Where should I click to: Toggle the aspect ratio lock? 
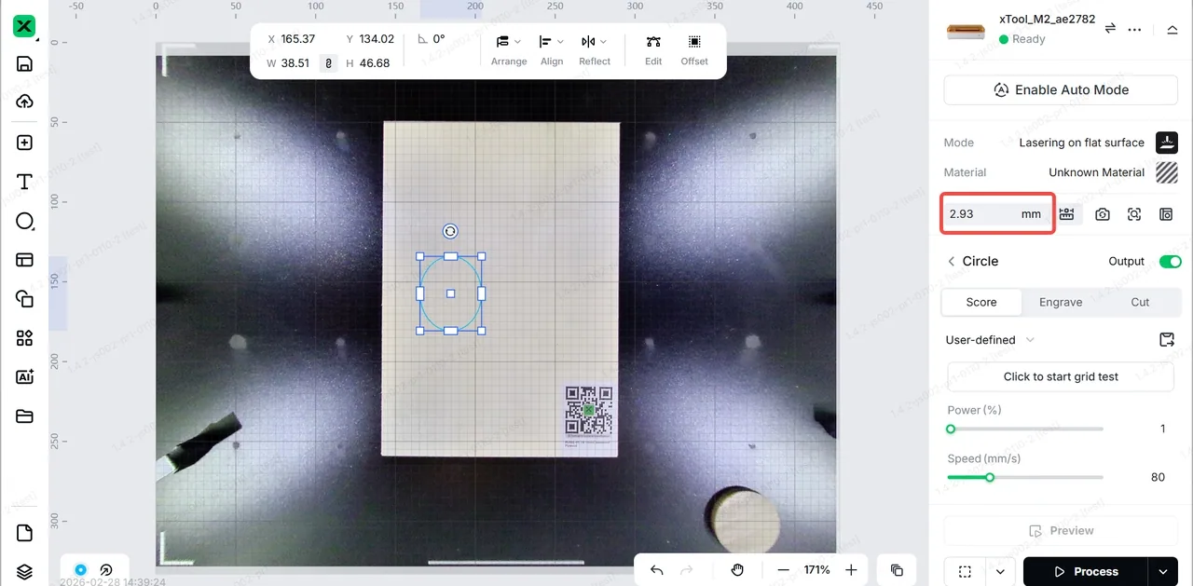[328, 63]
